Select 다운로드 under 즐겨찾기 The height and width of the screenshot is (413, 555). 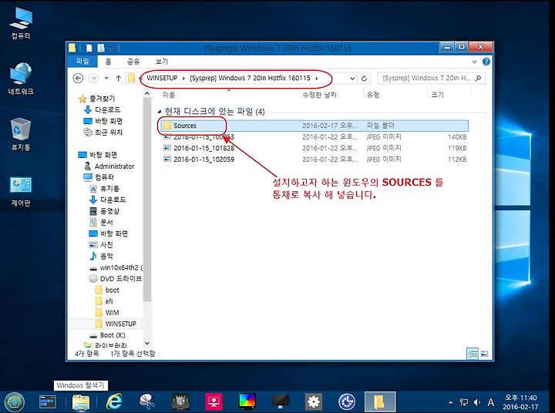(103, 109)
